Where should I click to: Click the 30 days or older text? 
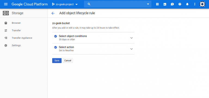pyautogui.click(x=67, y=39)
